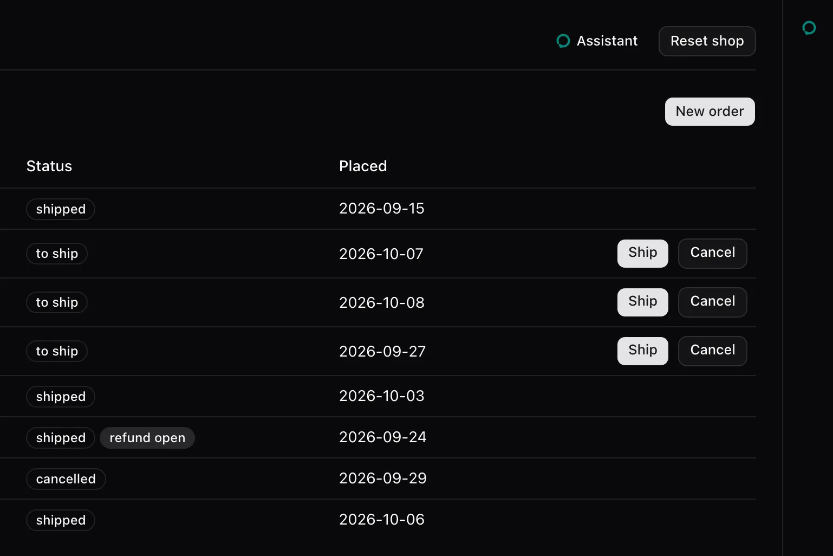Click the shipped badge for 2026-09-15

pos(61,209)
